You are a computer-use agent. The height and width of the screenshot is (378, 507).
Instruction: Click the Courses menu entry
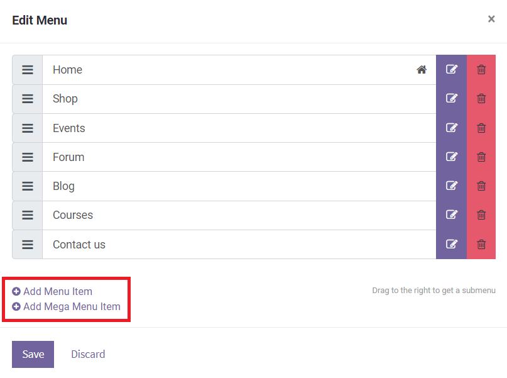73,215
